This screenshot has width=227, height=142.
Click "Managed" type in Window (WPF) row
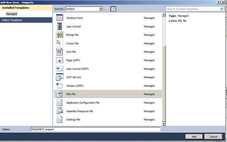[149, 86]
